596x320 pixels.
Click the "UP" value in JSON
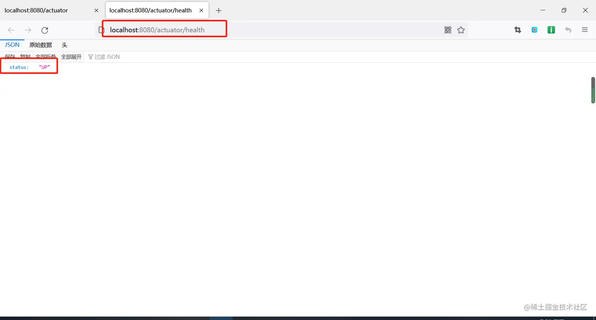click(45, 67)
